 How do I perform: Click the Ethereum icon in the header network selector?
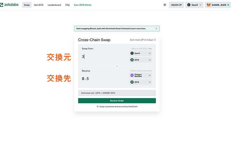(189, 5)
